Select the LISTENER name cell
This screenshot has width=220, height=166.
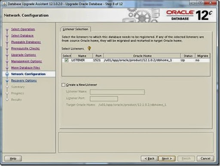click(82, 60)
